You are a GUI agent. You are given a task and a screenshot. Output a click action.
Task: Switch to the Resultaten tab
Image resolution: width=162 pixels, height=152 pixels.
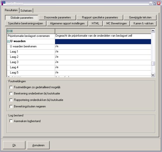point(11,10)
